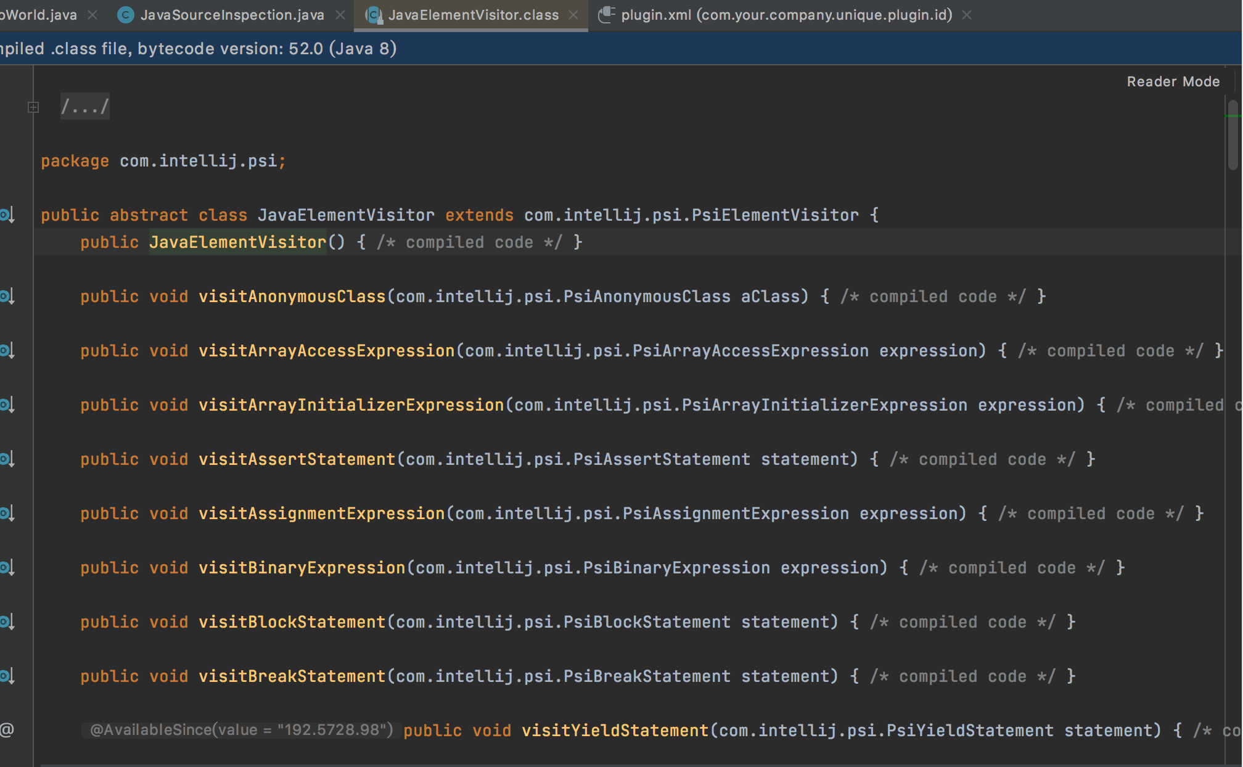Screen dimensions: 1243x767
Task: Click the plus fold marker in gutter
Action: point(33,107)
